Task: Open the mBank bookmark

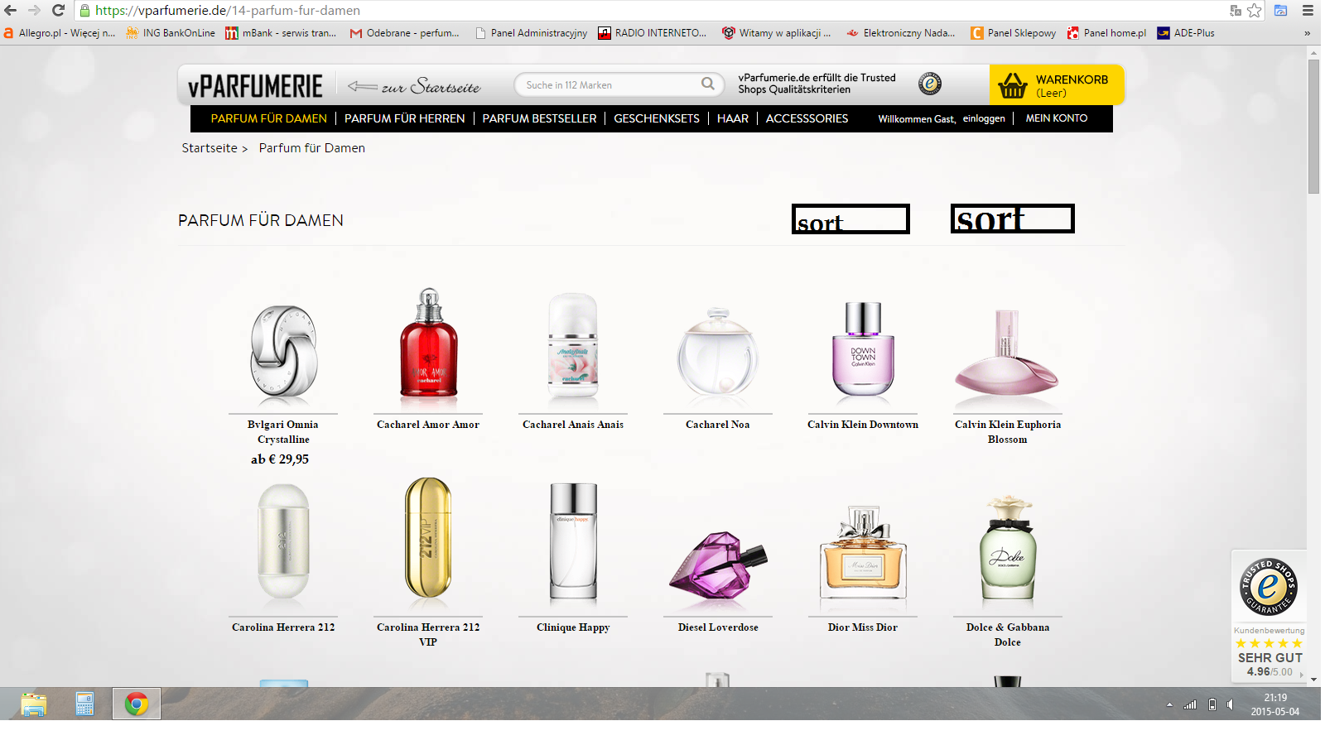Action: (x=281, y=33)
